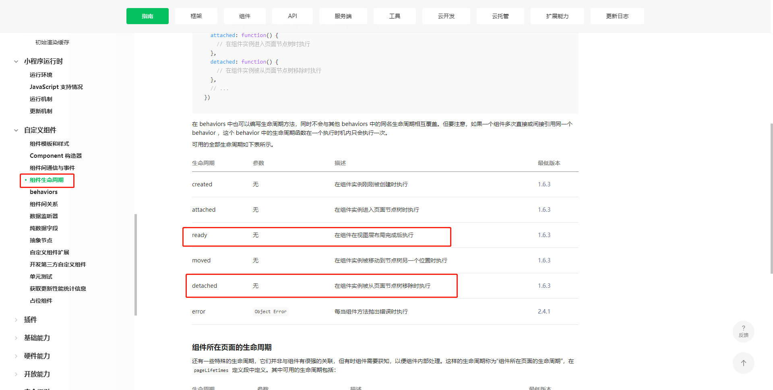Click the 2.4.1 version cell

544,312
